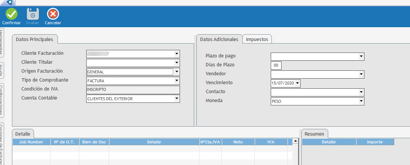Open the Vencimiento date picker
This screenshot has width=410, height=165.
point(297,83)
